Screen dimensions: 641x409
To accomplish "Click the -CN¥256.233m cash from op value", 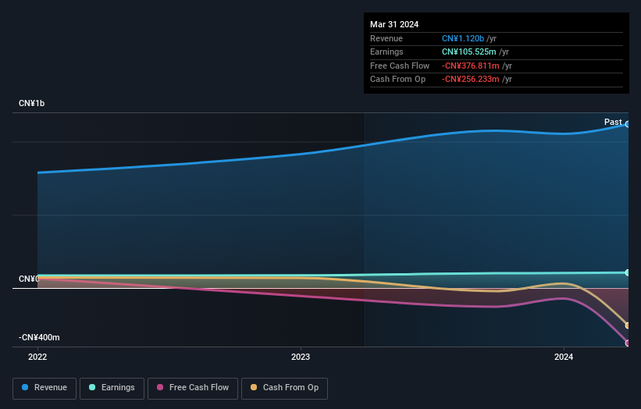I will [x=470, y=80].
